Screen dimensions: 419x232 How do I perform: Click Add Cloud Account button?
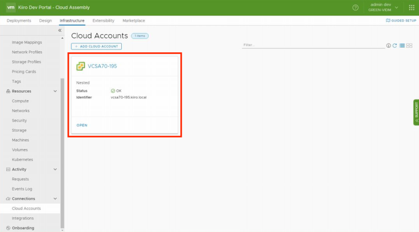[x=96, y=47]
